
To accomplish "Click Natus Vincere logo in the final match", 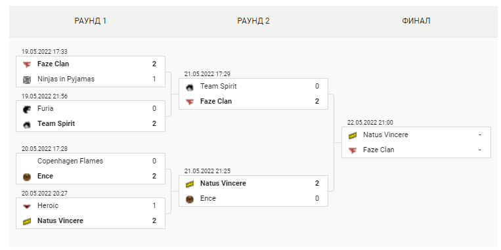I will 353,136.
